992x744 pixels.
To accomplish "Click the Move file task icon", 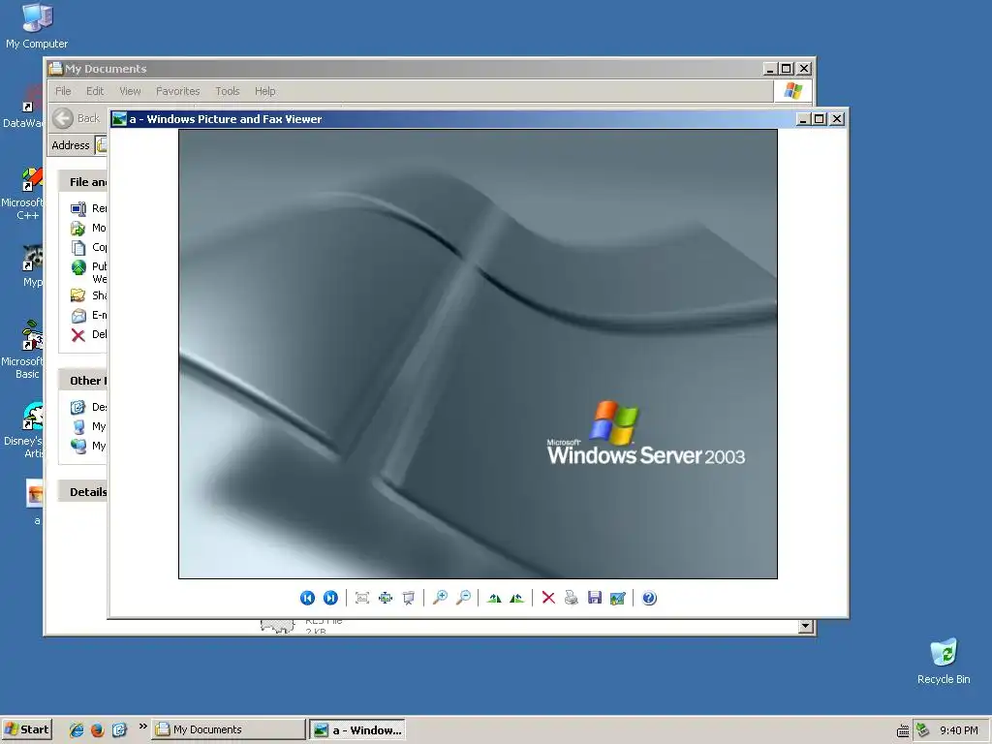I will click(78, 228).
